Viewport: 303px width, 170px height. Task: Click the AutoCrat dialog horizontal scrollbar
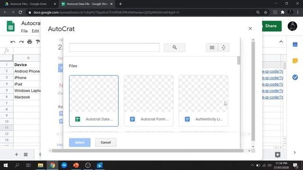(147, 151)
